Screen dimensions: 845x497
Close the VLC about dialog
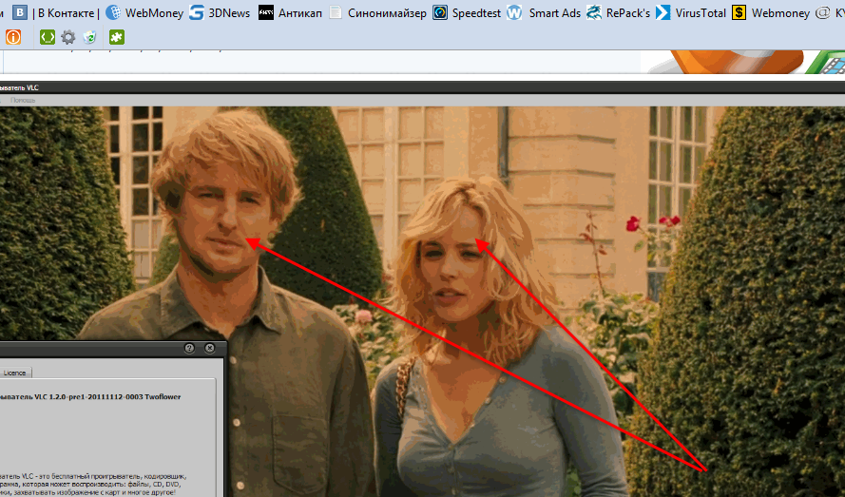click(x=210, y=349)
